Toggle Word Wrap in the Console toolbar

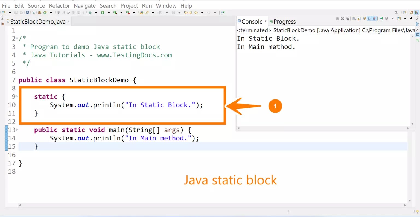point(364,19)
